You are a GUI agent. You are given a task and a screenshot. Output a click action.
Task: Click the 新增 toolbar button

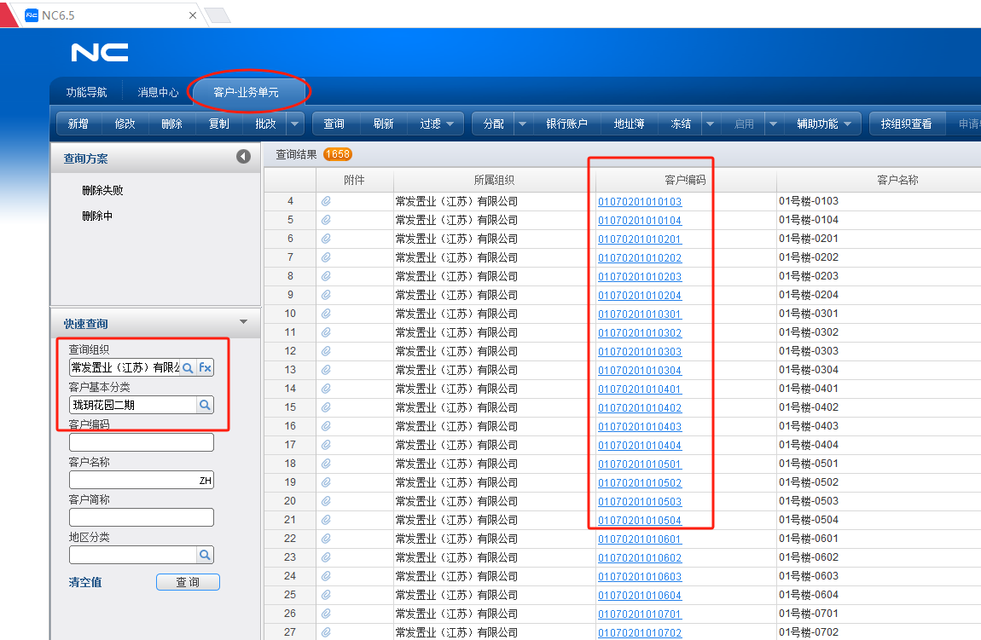pyautogui.click(x=78, y=124)
